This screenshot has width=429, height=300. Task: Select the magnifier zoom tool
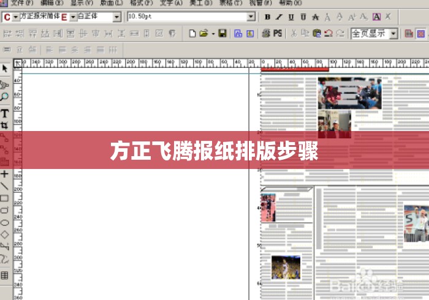tap(4, 97)
